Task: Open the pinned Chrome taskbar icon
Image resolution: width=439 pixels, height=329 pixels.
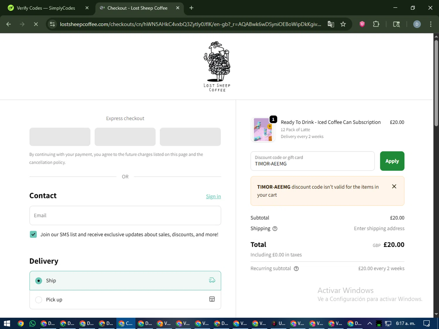Action: coord(20,323)
